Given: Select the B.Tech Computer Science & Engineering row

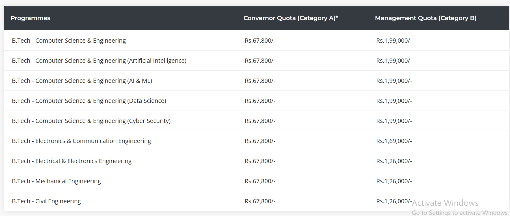Looking at the screenshot, I should click(x=69, y=41).
